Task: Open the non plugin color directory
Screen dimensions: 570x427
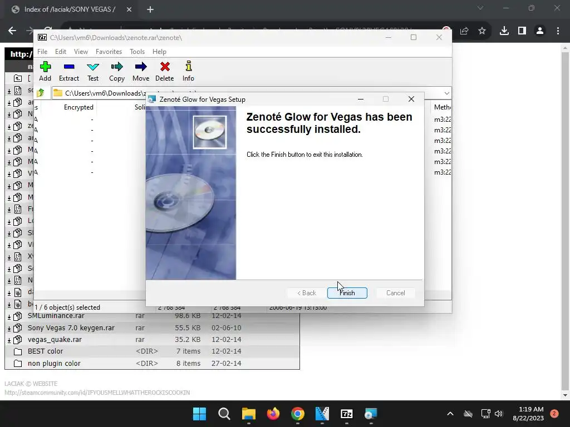Action: click(x=54, y=363)
